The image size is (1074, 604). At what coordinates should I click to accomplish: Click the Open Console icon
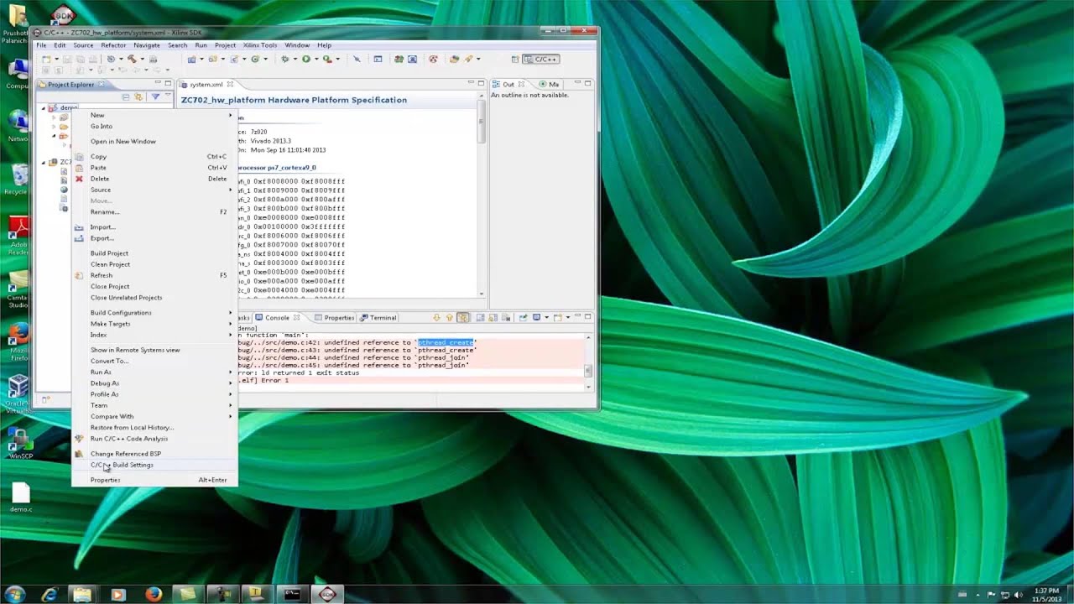(558, 318)
